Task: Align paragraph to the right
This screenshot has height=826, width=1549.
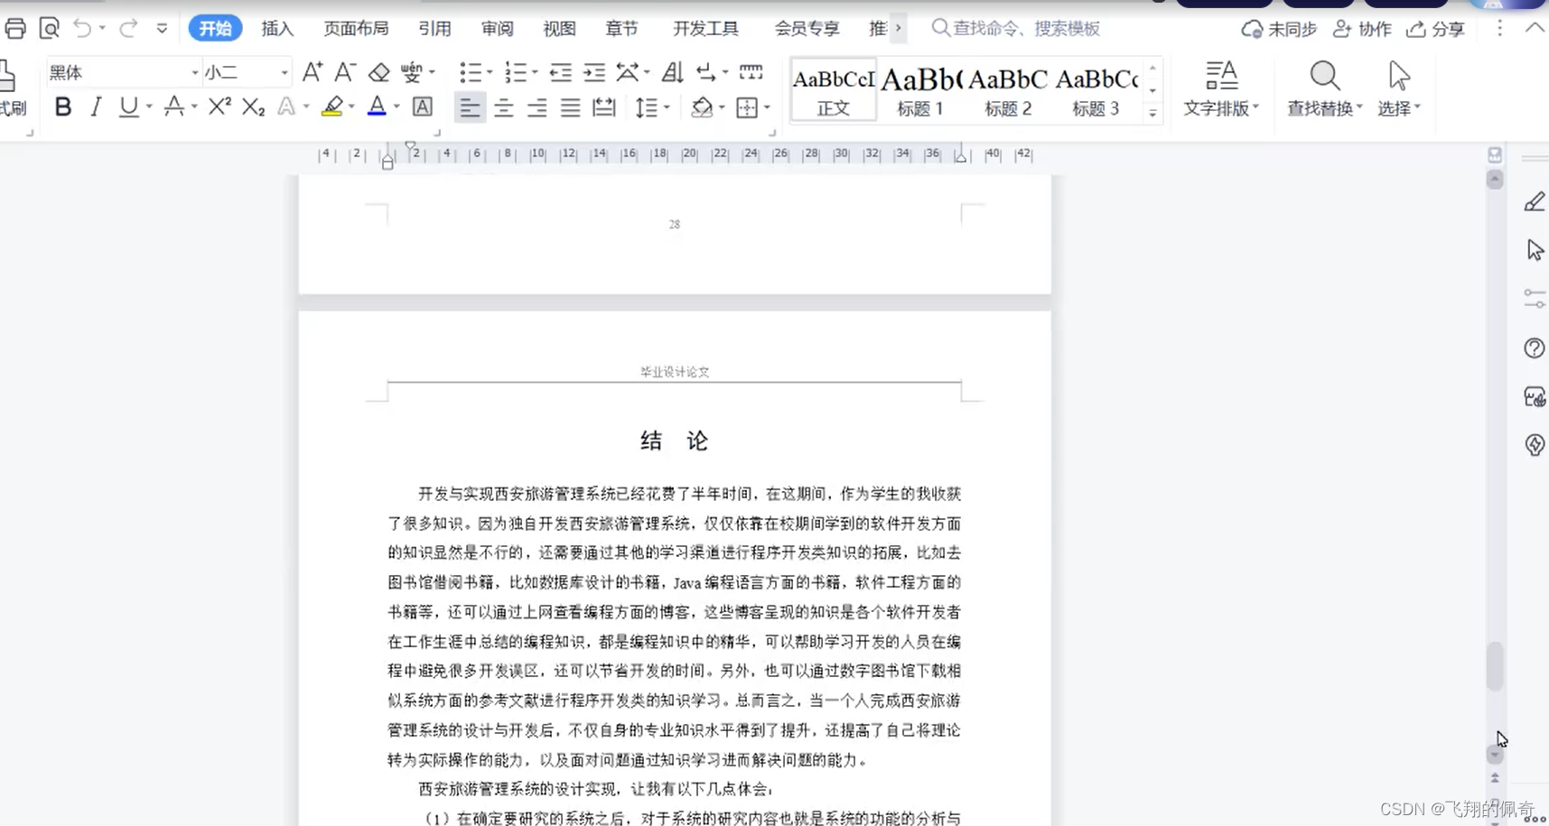Action: point(537,107)
